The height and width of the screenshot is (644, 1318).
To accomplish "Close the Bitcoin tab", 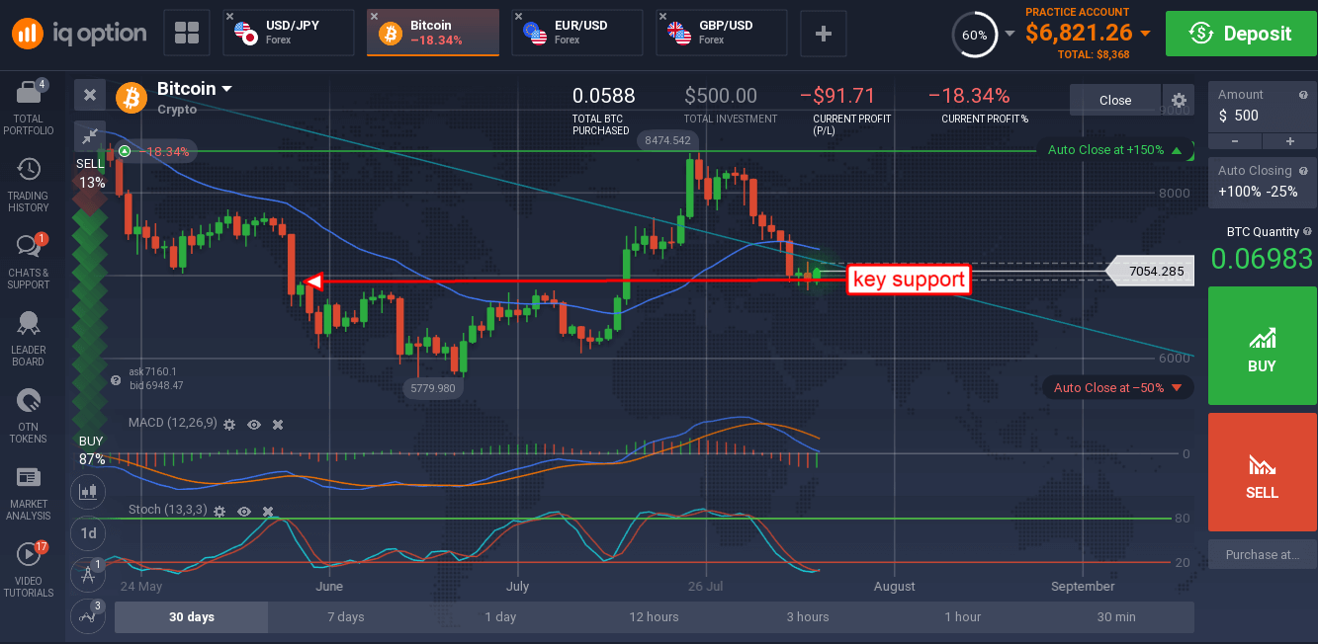I will pos(375,17).
